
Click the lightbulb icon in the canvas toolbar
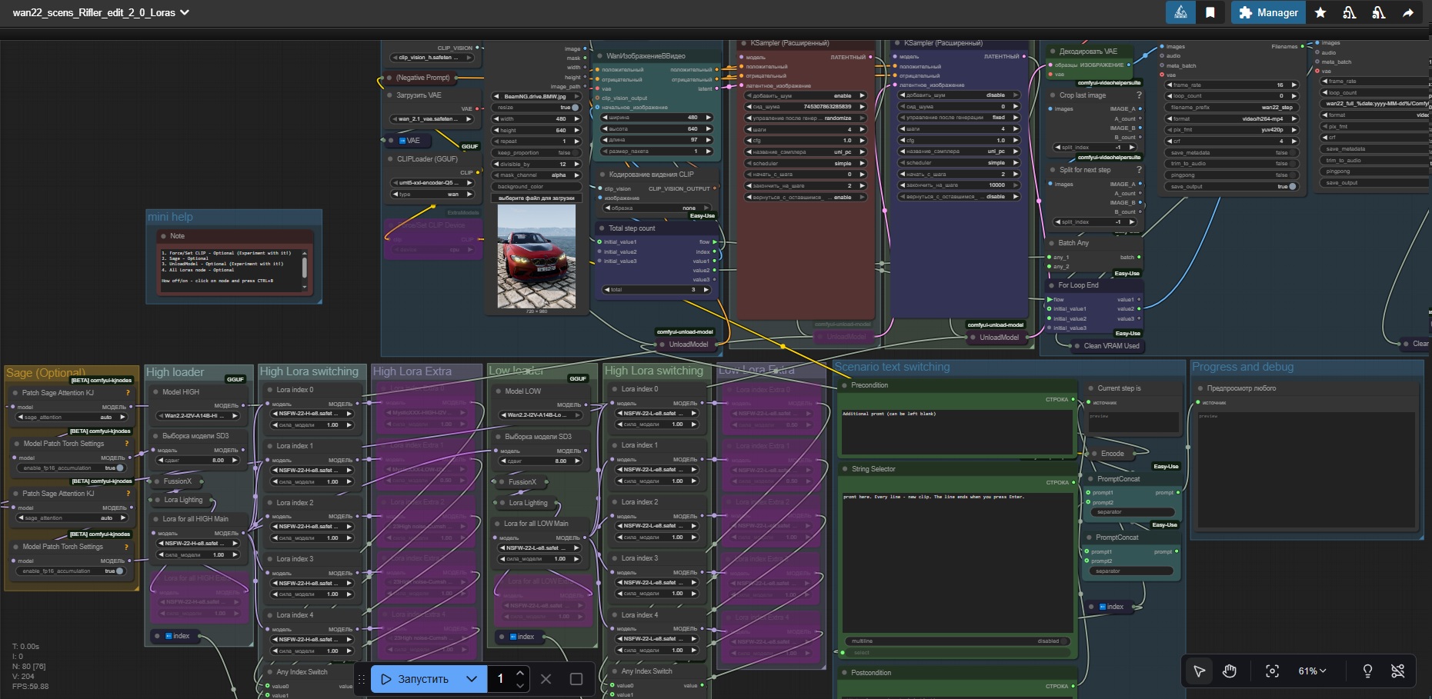tap(1367, 671)
